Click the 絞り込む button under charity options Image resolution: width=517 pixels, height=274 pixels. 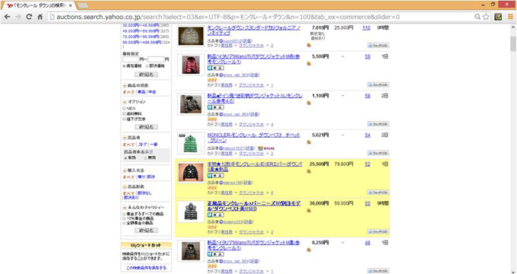tap(147, 231)
